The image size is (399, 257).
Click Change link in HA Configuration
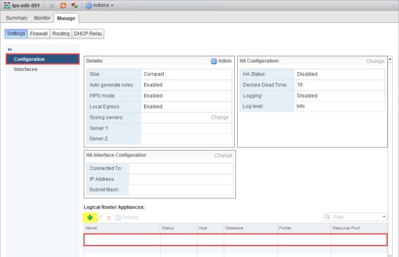coord(374,61)
